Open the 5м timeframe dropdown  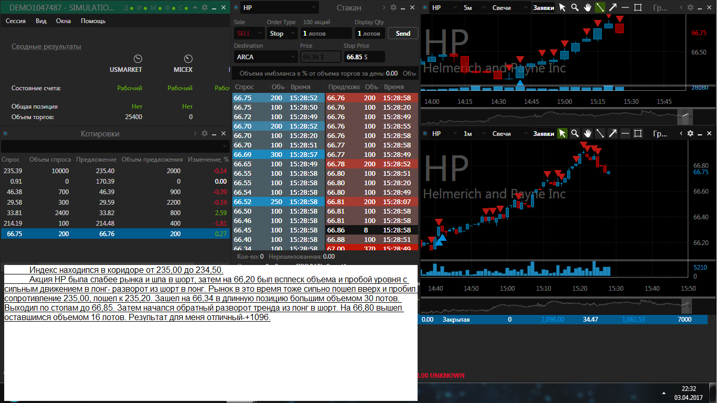tap(474, 7)
